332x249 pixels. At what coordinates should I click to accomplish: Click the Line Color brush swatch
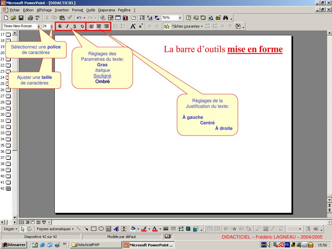[x=144, y=229]
